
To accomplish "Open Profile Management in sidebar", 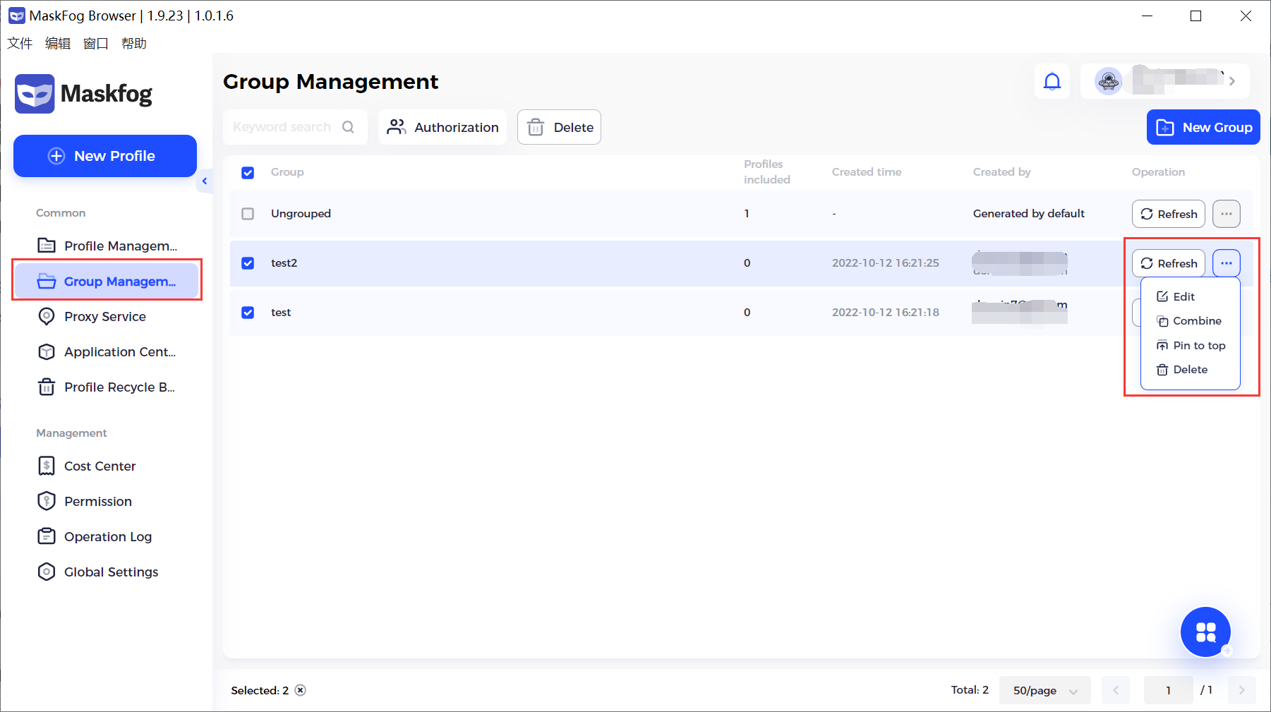I will point(107,246).
